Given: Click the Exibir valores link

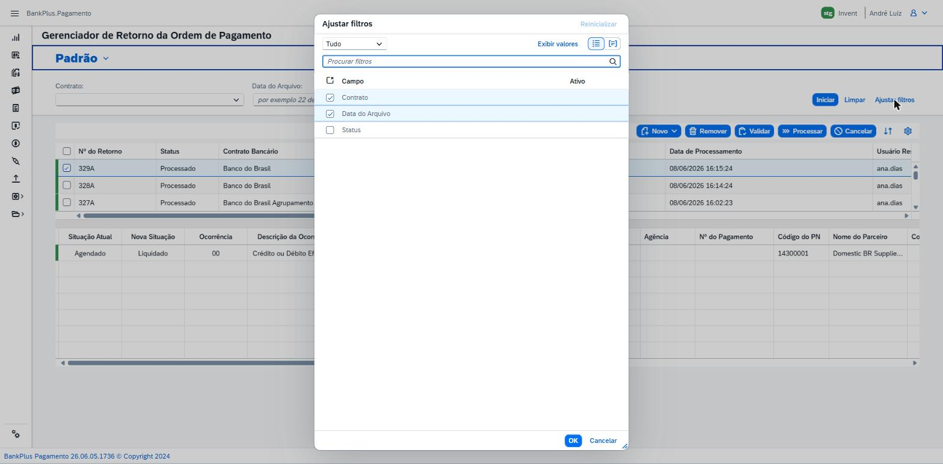Looking at the screenshot, I should 558,44.
